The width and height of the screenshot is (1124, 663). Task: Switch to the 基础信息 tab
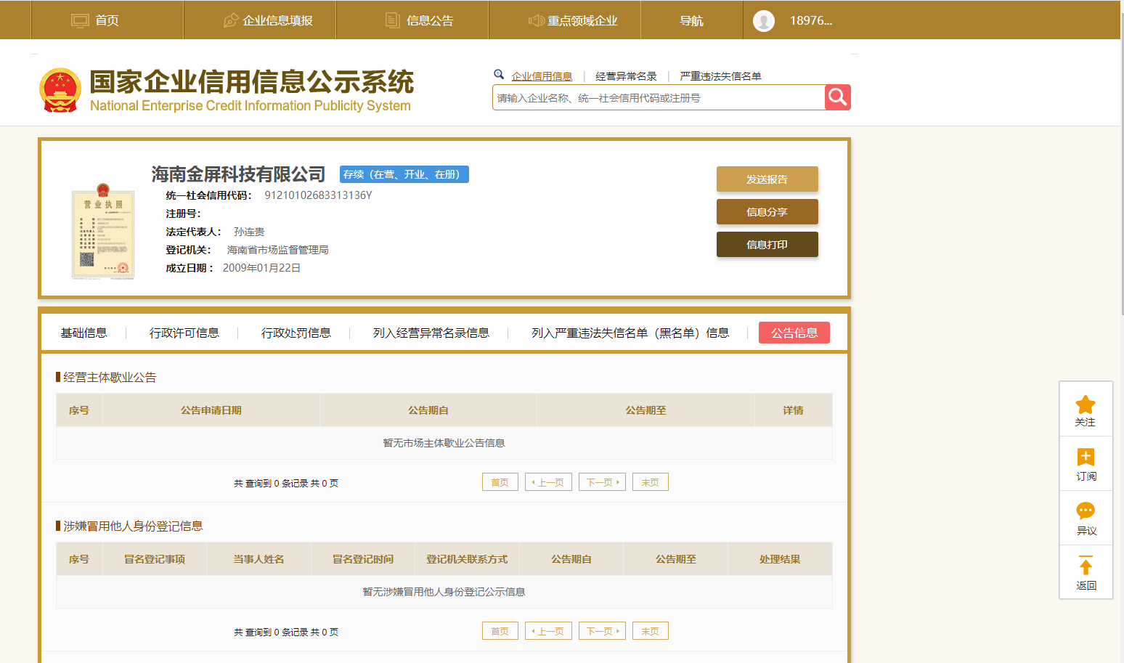(x=84, y=333)
